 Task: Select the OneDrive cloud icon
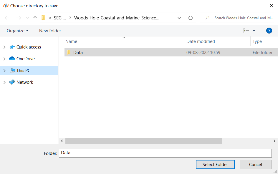point(12,59)
